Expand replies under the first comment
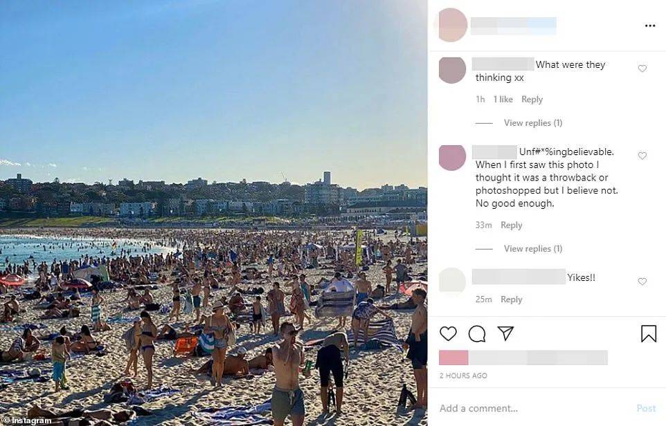The image size is (666, 426). click(533, 123)
